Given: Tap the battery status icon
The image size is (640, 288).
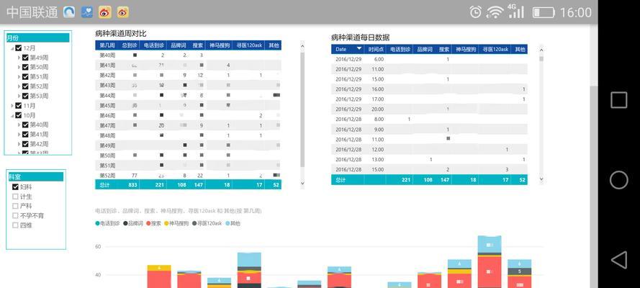Looking at the screenshot, I should 543,13.
